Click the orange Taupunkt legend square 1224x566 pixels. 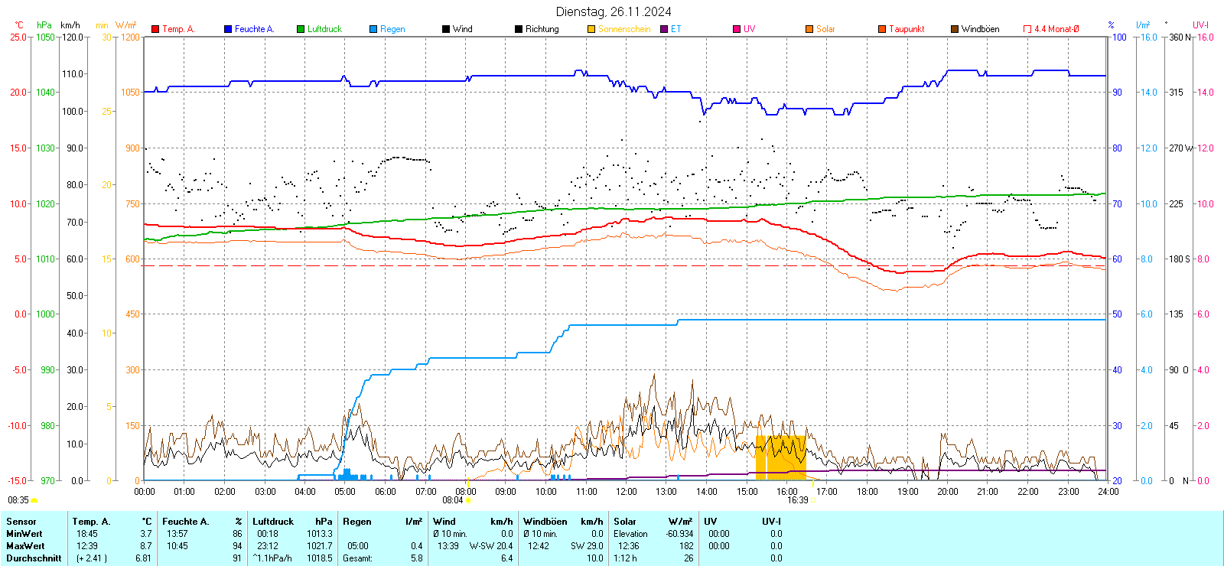(x=882, y=29)
